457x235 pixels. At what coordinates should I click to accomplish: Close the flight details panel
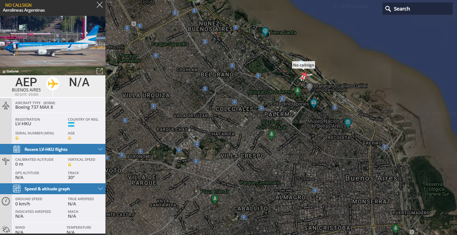pyautogui.click(x=99, y=5)
